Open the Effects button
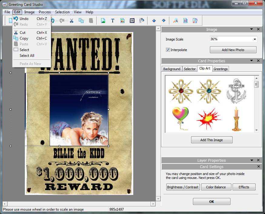Viewport: 265px width, 214px height. coord(244,187)
